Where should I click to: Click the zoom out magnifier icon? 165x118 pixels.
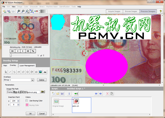coord(23,11)
